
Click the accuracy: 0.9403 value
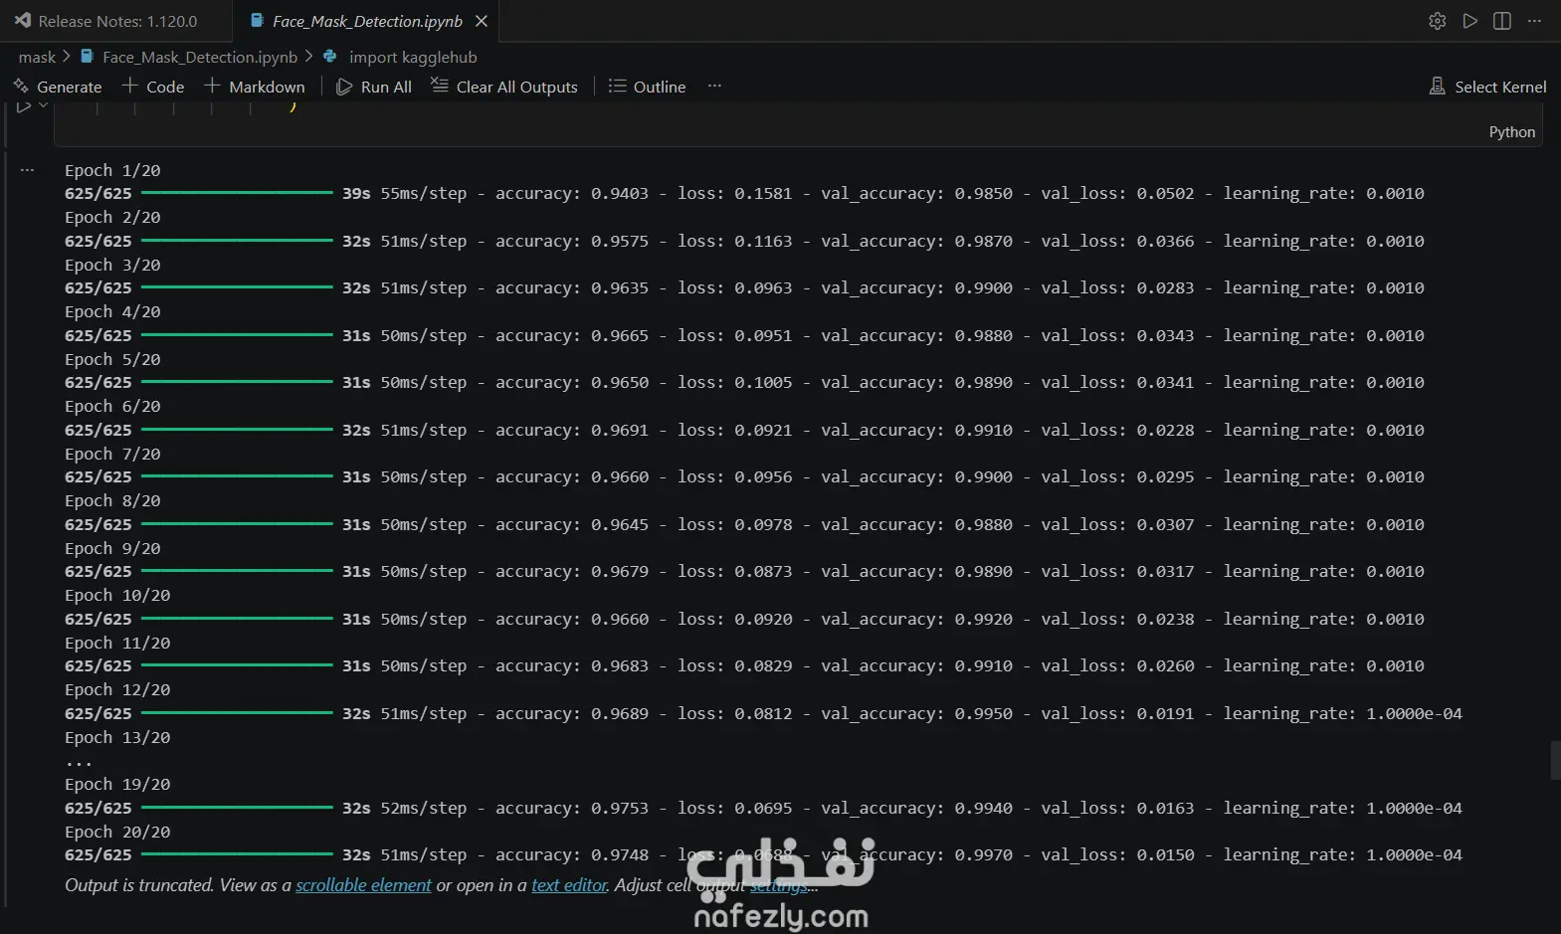(x=571, y=194)
